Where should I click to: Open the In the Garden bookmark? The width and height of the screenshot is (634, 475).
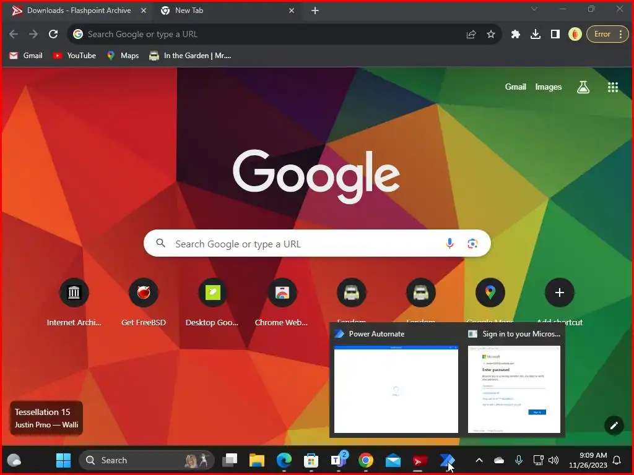click(190, 56)
